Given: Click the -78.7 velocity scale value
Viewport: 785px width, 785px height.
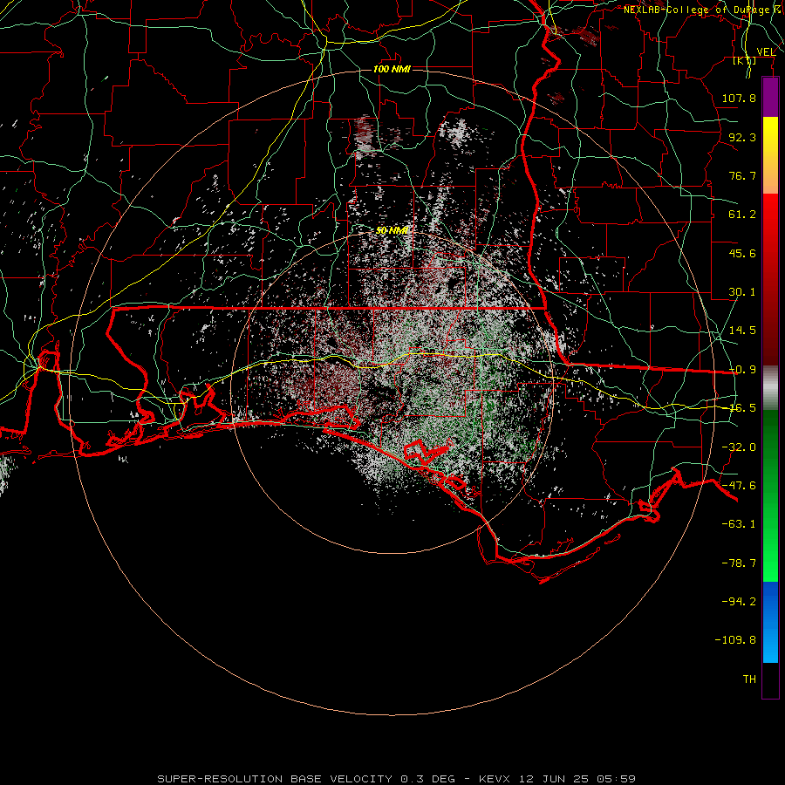Looking at the screenshot, I should click(x=739, y=563).
